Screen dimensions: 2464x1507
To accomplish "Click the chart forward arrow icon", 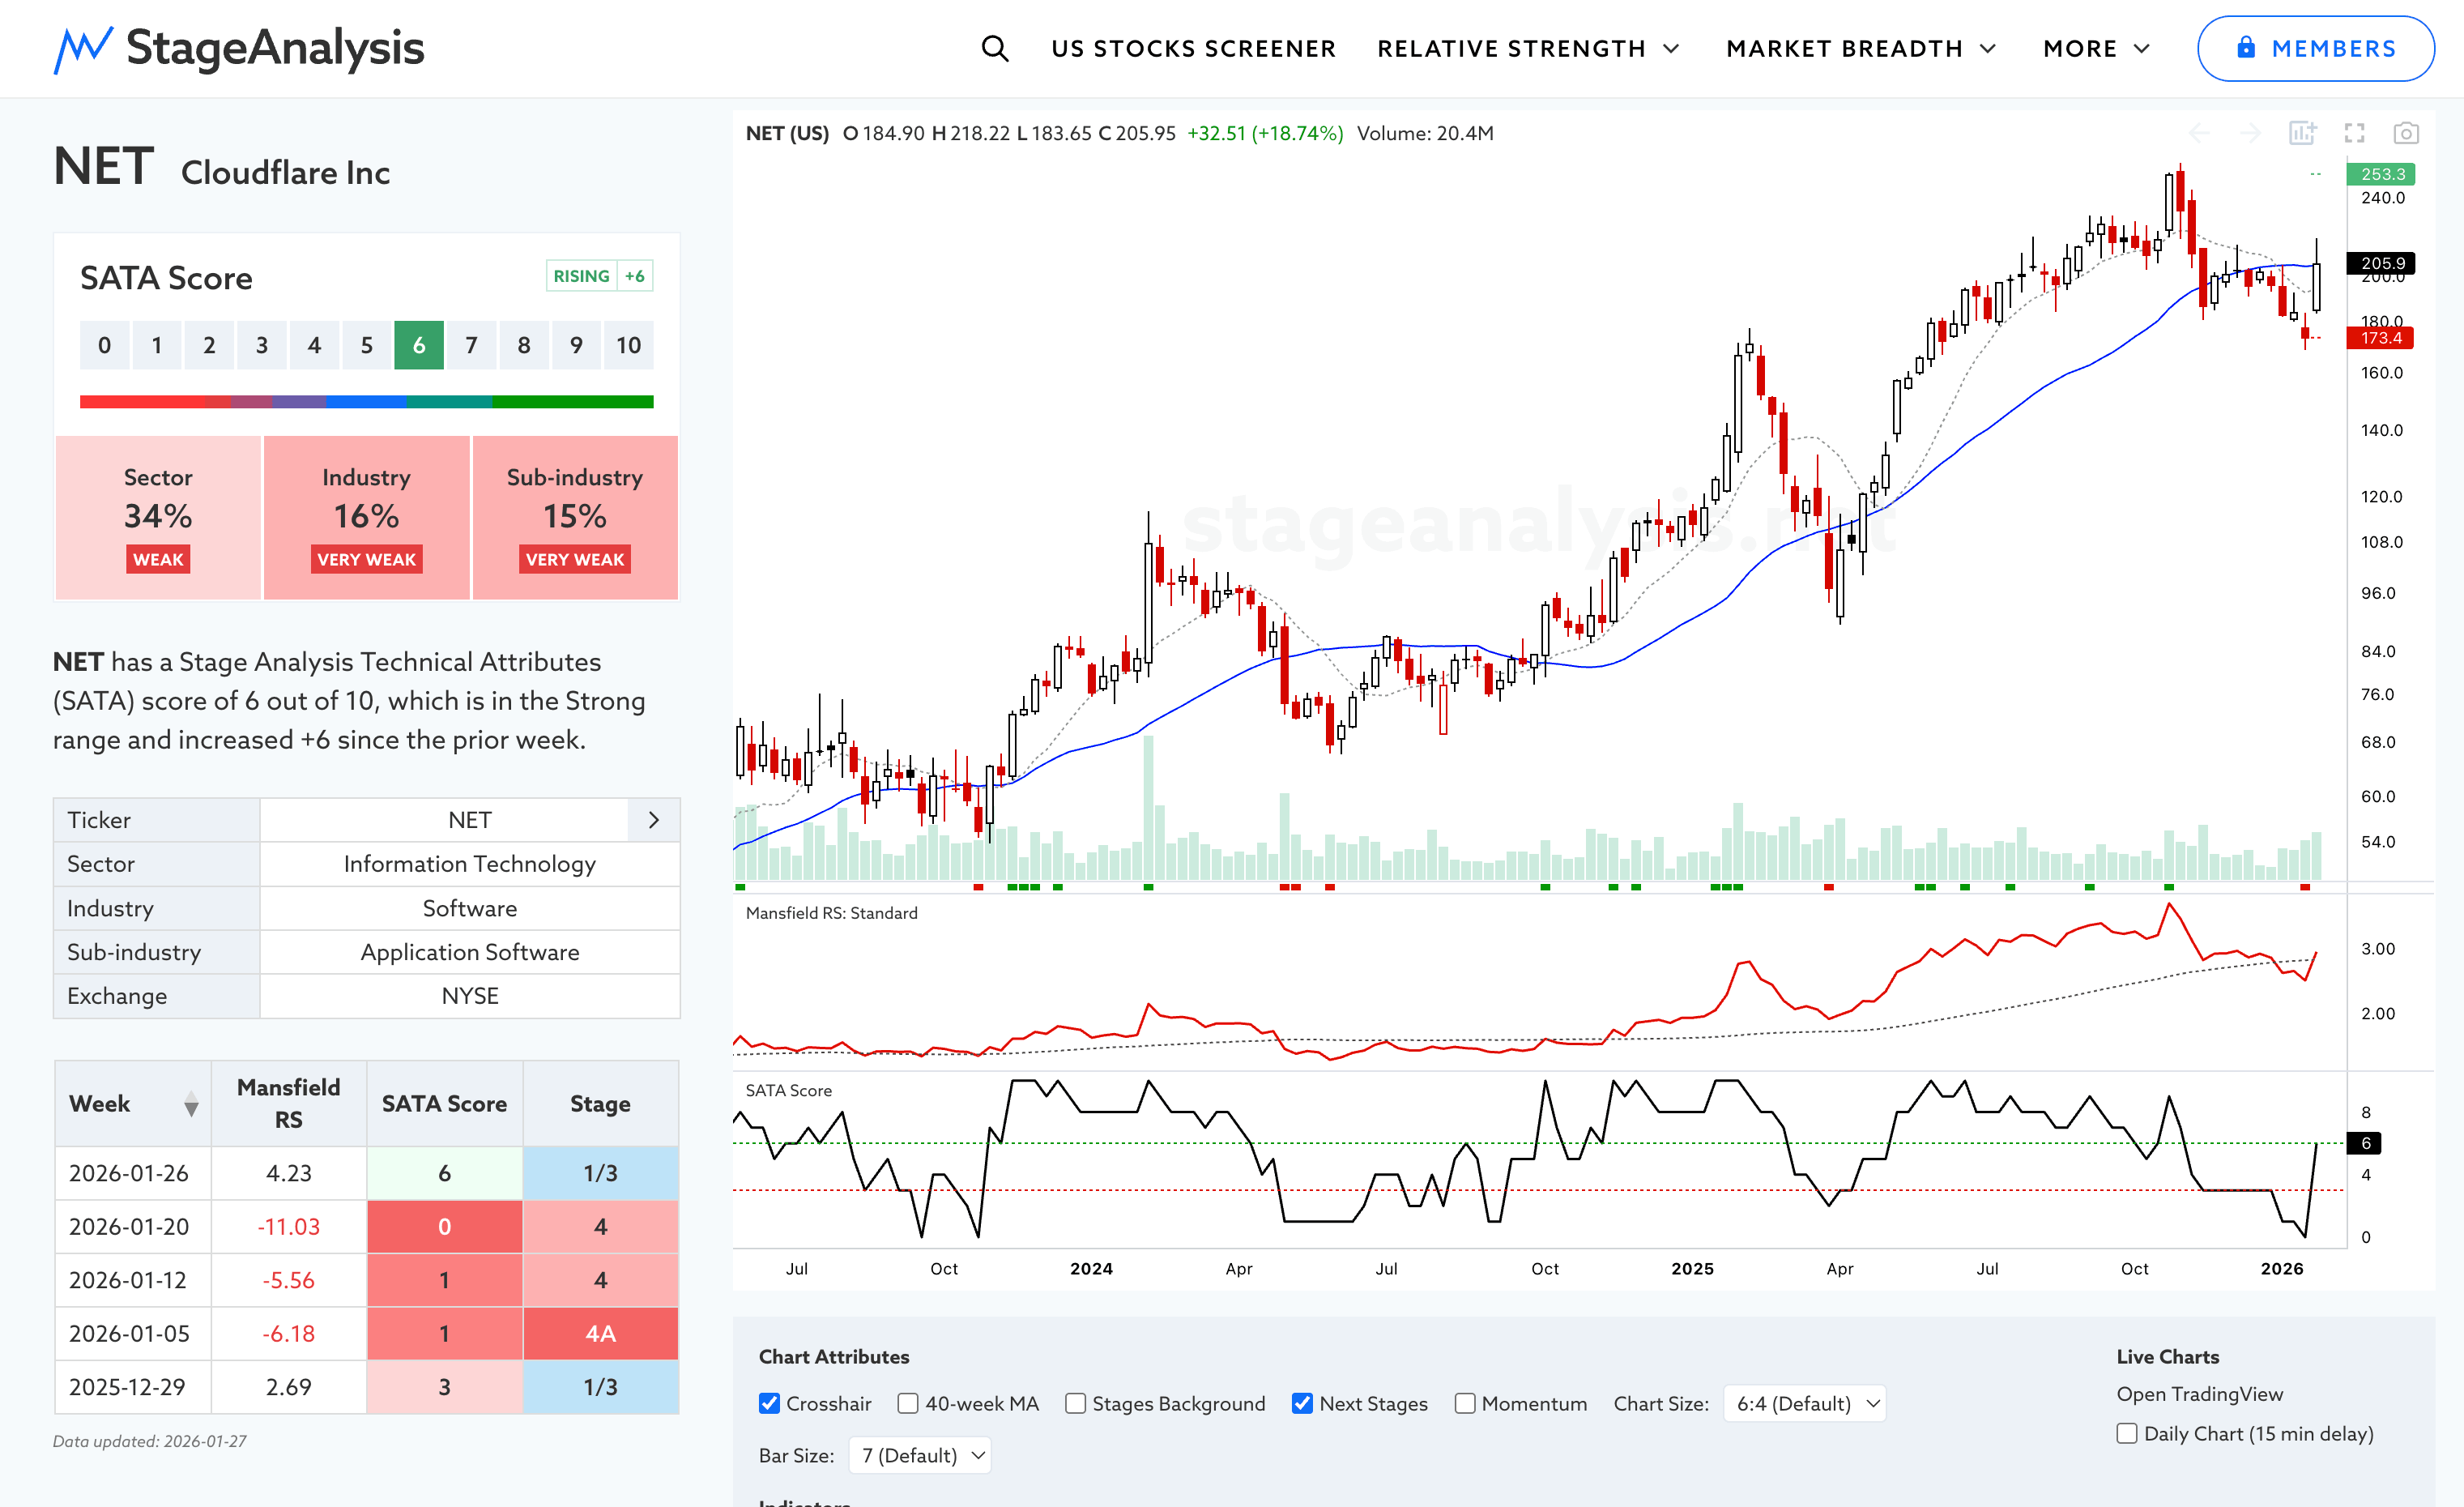I will click(x=2250, y=133).
